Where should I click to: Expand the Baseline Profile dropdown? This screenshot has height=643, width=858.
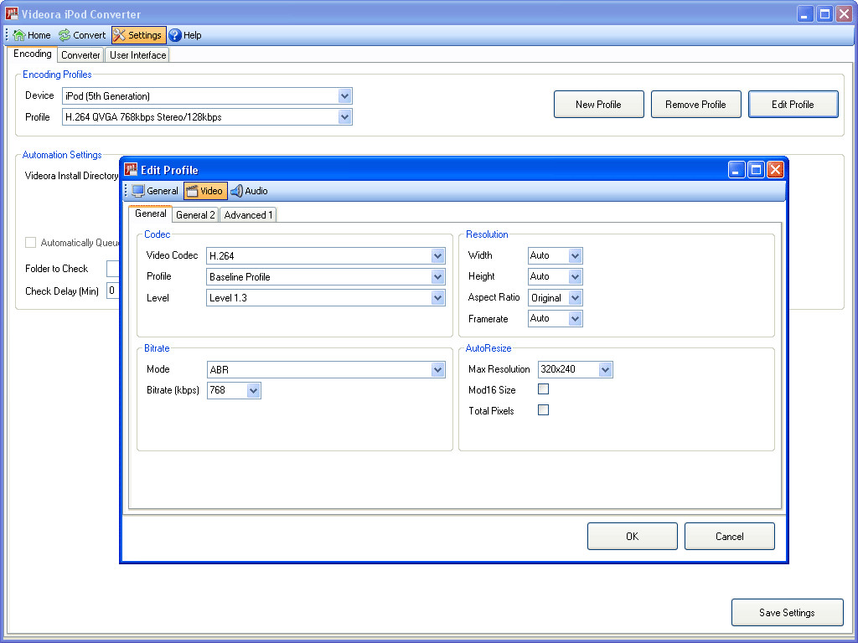point(437,276)
